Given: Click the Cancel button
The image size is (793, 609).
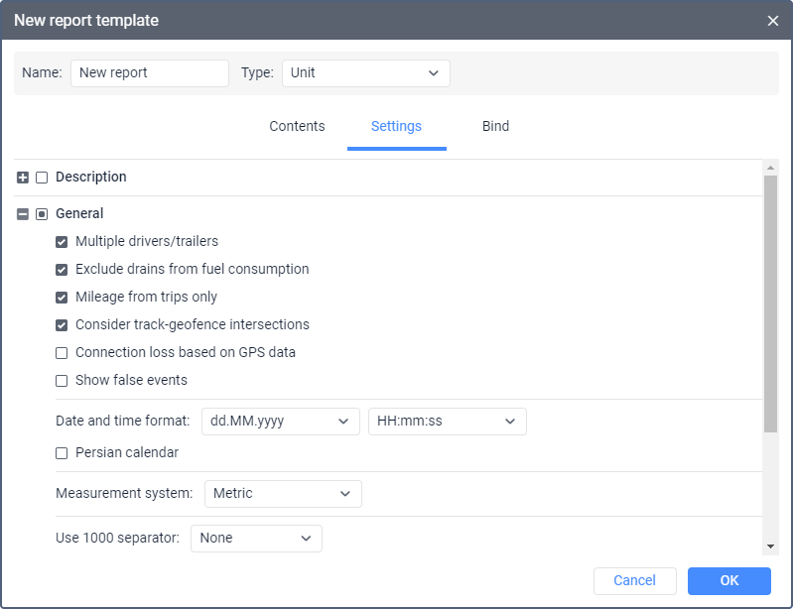Looking at the screenshot, I should tap(634, 581).
